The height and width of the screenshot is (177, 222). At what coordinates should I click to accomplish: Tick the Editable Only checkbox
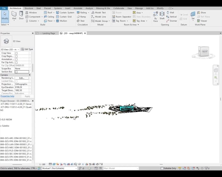pyautogui.click(x=162, y=168)
